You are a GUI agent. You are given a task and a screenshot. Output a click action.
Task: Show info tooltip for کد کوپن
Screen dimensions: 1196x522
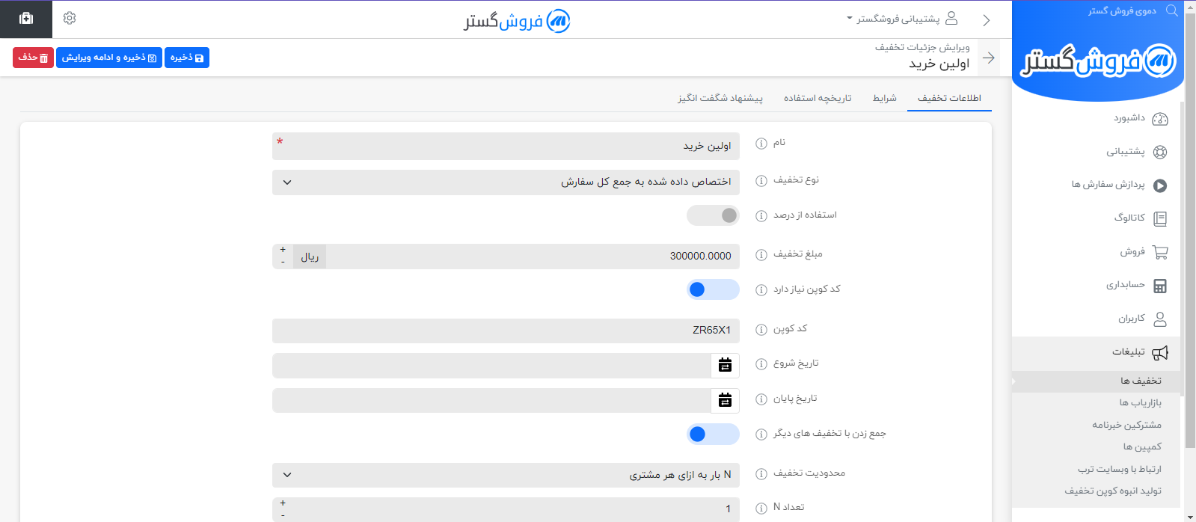point(761,330)
